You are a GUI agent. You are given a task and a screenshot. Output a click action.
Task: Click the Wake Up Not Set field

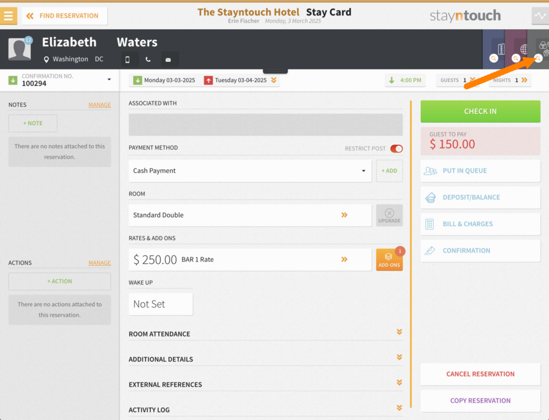(x=161, y=304)
